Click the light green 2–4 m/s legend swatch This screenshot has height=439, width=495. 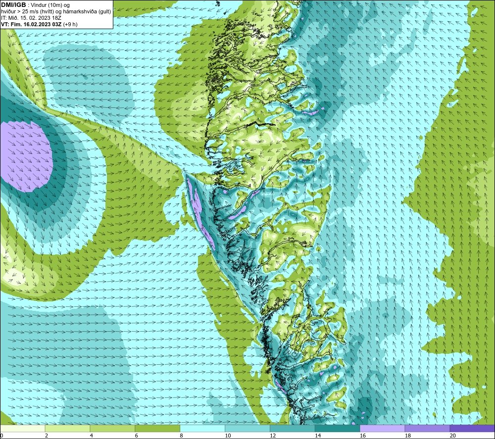point(67,428)
